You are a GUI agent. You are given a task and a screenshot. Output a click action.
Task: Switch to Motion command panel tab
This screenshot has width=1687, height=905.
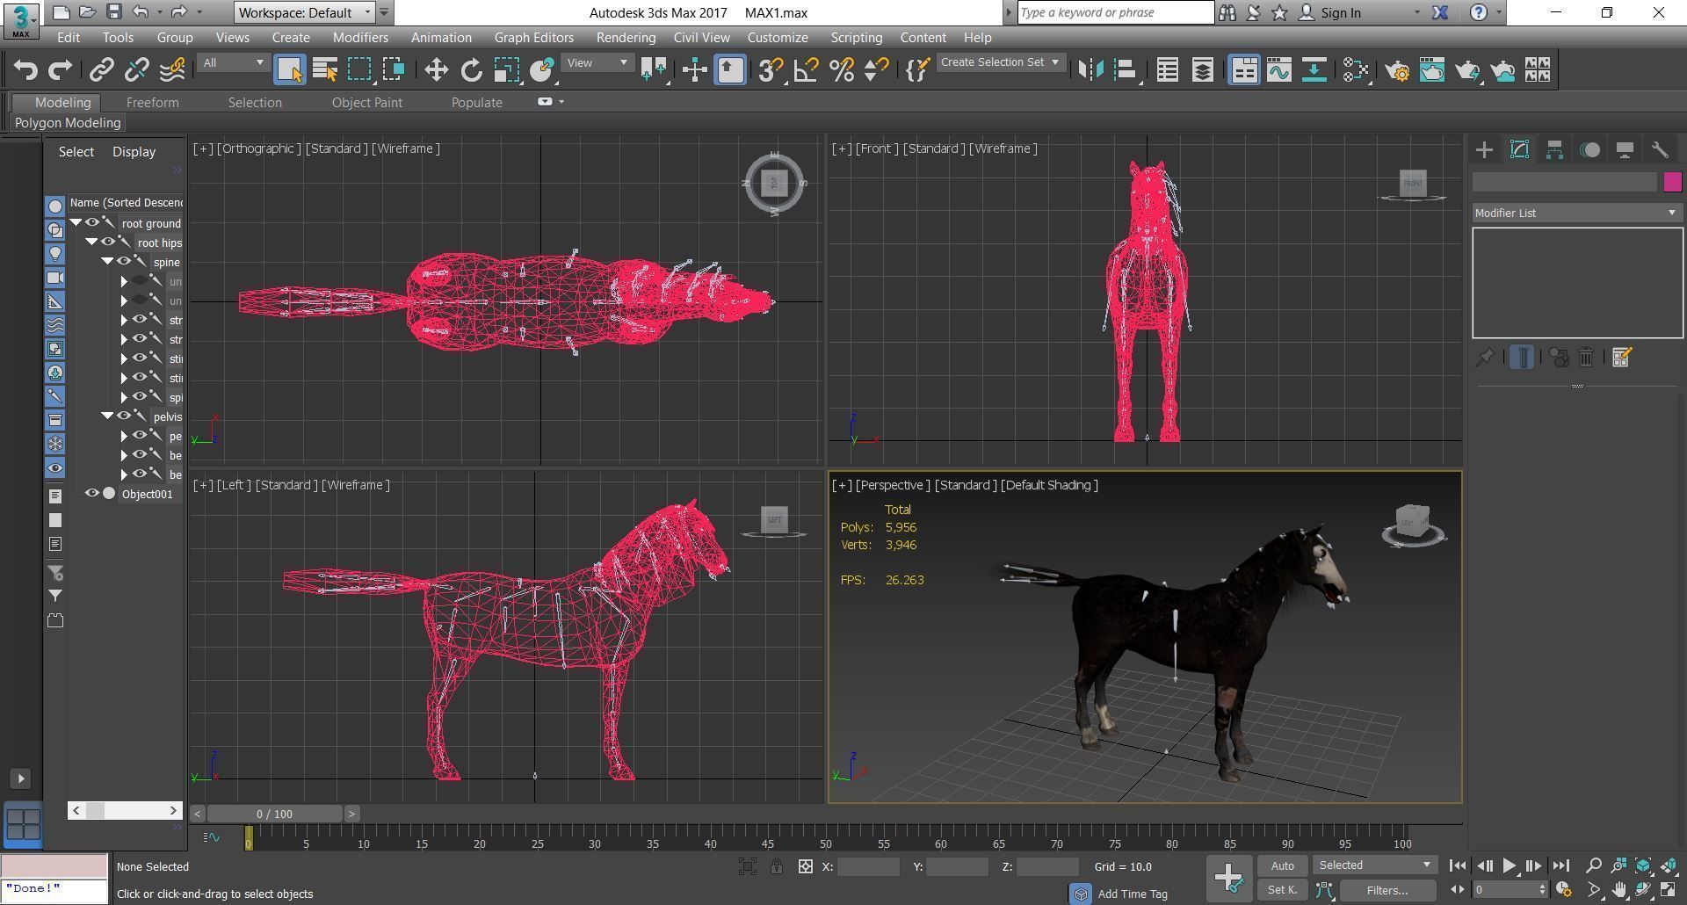[x=1589, y=150]
